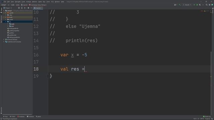Select the gradlew.bat file
The image size is (214, 120).
coord(12,35)
